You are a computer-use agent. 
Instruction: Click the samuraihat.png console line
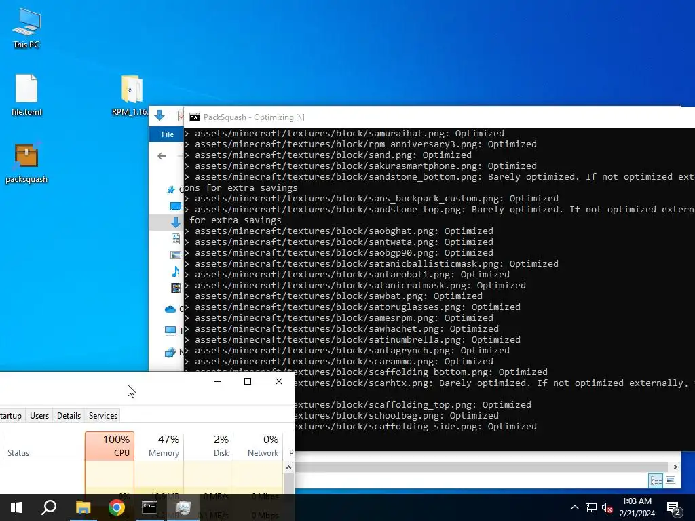[344, 134]
